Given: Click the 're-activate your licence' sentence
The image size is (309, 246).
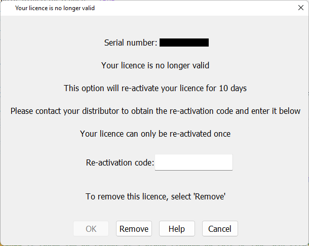Looking at the screenshot, I should pos(155,88).
